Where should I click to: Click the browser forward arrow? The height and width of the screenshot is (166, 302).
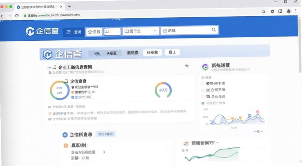[10, 16]
